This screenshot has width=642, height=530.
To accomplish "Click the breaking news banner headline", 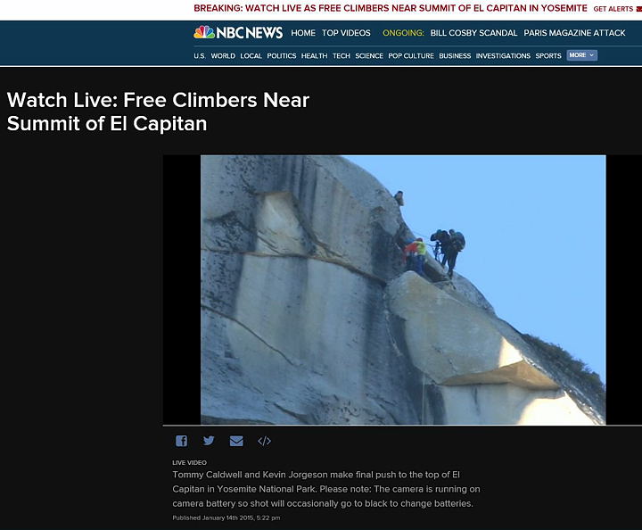I will coord(391,8).
